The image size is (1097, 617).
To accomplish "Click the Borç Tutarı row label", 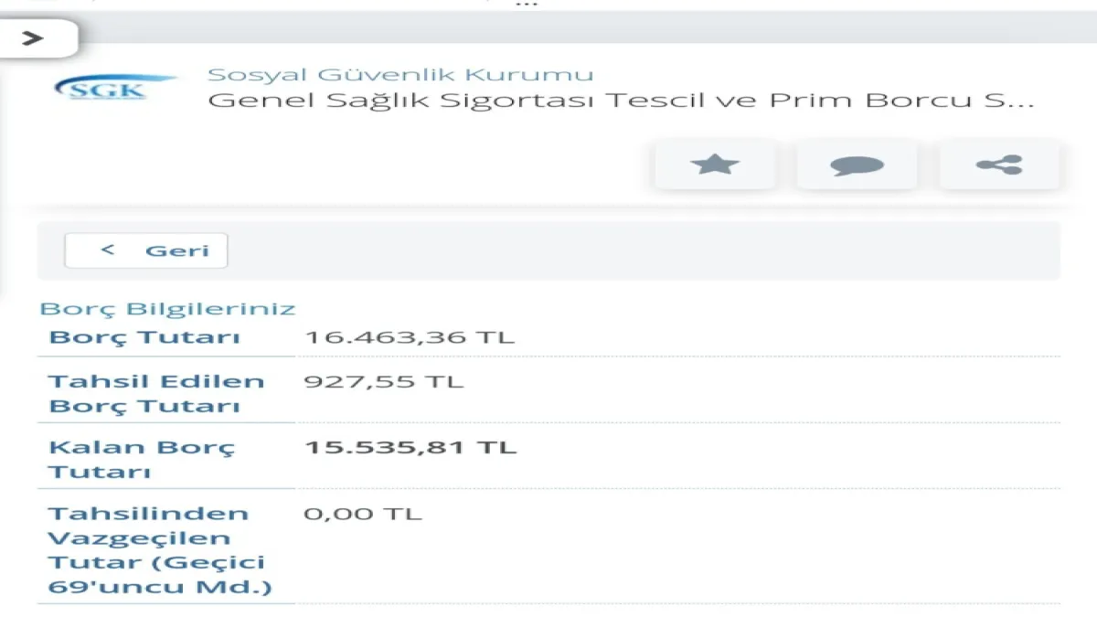I will coord(144,337).
